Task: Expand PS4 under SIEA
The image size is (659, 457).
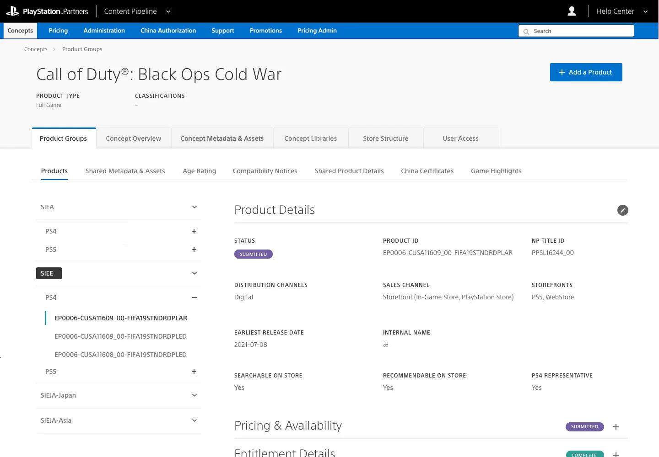Action: 194,231
